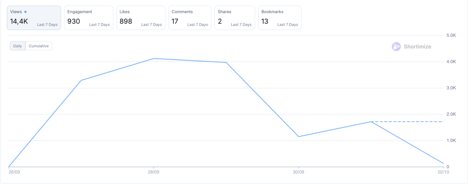The image size is (468, 184).
Task: Select the Views metric card
Action: pyautogui.click(x=34, y=18)
